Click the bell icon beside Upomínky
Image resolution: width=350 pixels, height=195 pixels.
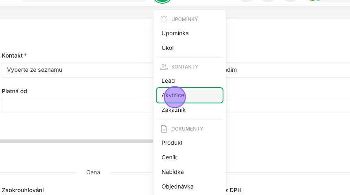(x=164, y=19)
